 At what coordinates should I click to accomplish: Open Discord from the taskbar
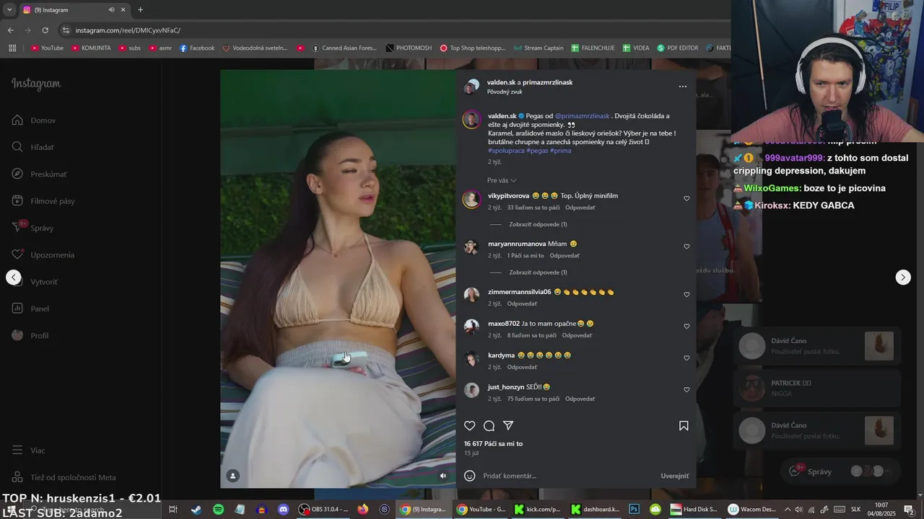coord(283,509)
